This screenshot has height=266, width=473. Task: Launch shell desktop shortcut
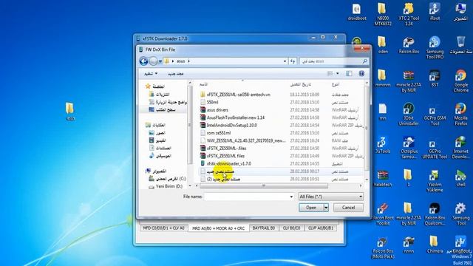(460, 178)
